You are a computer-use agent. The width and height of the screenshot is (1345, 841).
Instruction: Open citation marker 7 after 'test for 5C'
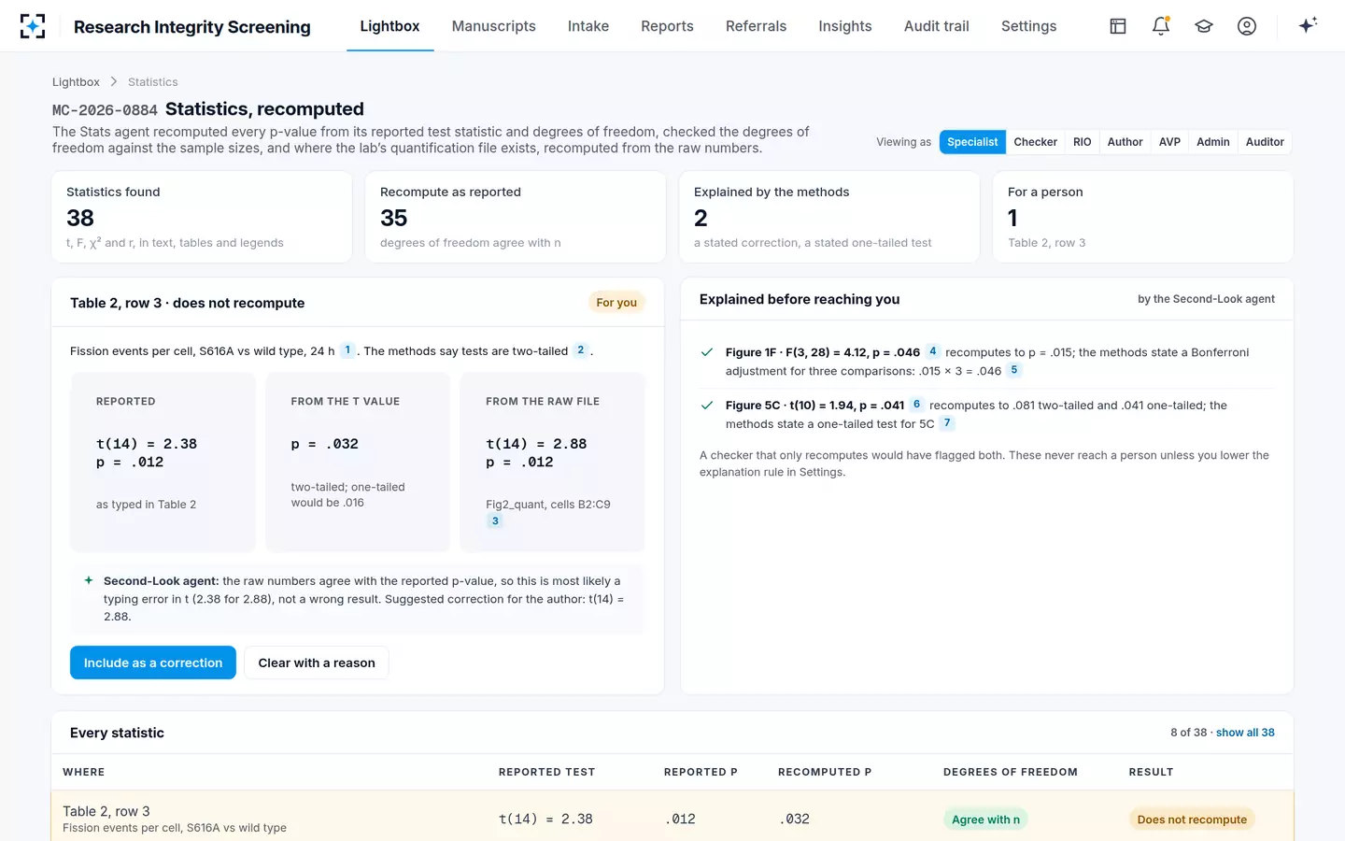coord(947,423)
